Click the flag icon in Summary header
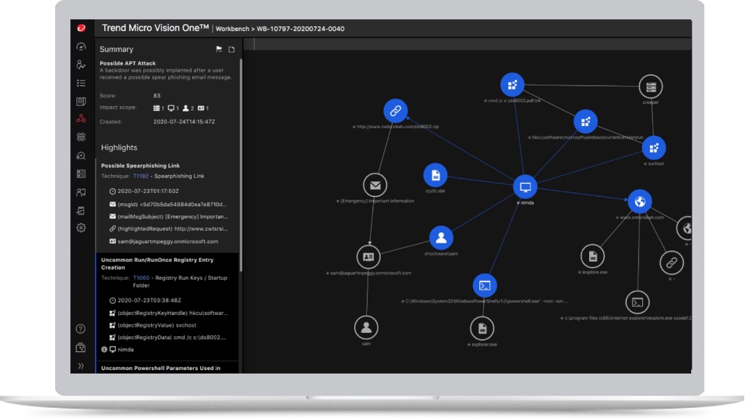 pyautogui.click(x=219, y=49)
